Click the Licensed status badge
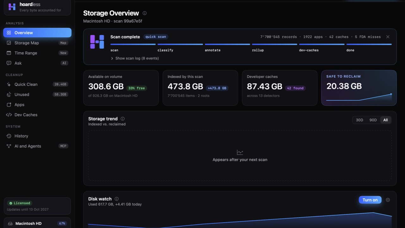This screenshot has width=405, height=228. [x=20, y=203]
